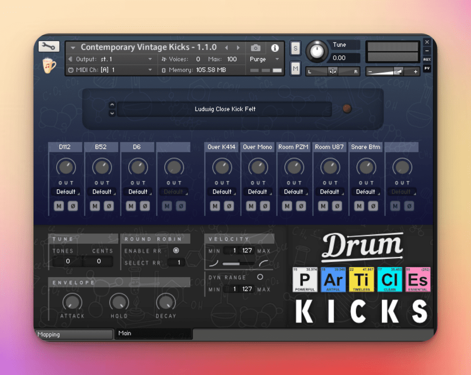The width and height of the screenshot is (471, 375).
Task: Click the Tones value field
Action: tap(68, 261)
